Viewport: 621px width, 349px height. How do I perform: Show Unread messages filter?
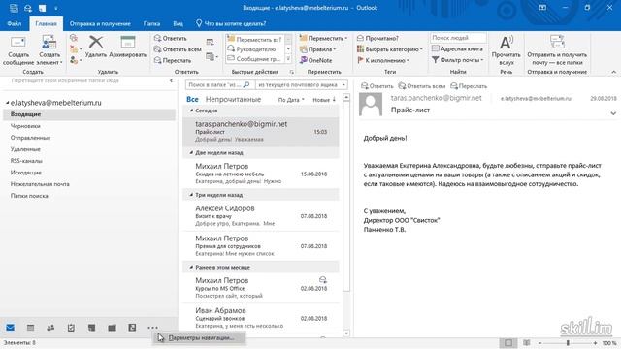pos(233,99)
